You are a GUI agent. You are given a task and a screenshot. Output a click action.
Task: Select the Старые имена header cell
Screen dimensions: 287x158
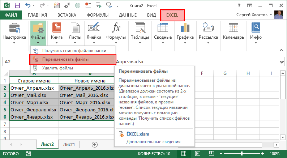(x=34, y=81)
